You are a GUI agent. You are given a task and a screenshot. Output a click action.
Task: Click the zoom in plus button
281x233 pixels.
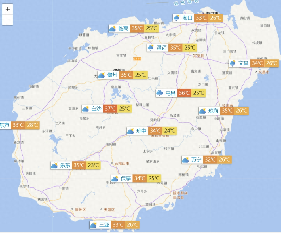pyautogui.click(x=8, y=9)
